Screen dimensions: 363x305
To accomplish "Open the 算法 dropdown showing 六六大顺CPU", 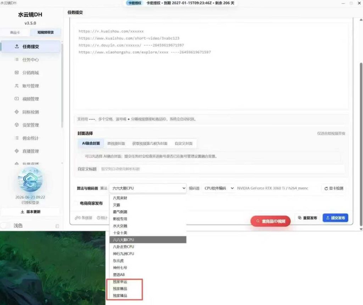I will (x=148, y=188).
